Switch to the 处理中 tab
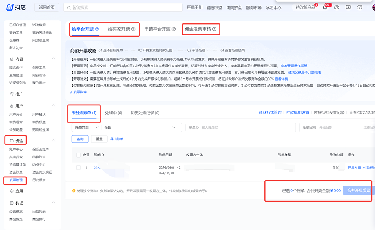Image resolution: width=375 pixels, height=230 pixels. (113, 113)
